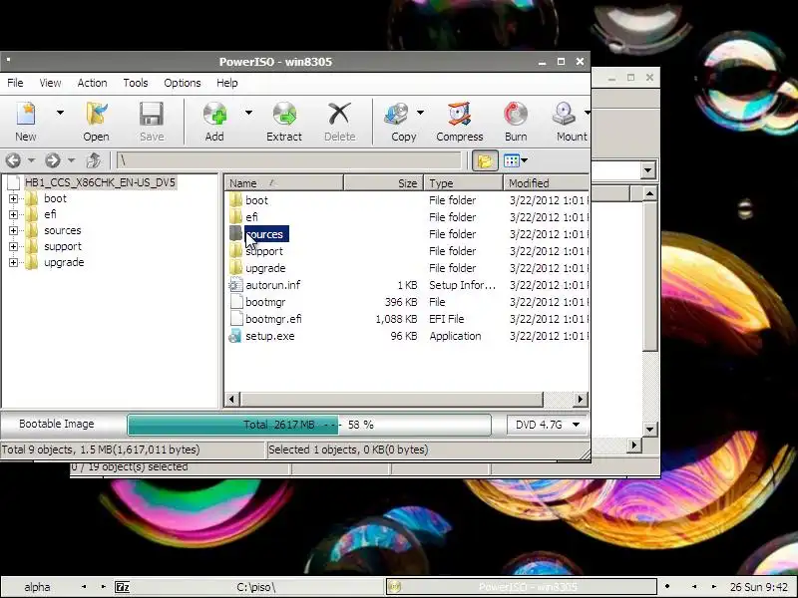798x598 pixels.
Task: Click the path address field
Action: coord(288,160)
